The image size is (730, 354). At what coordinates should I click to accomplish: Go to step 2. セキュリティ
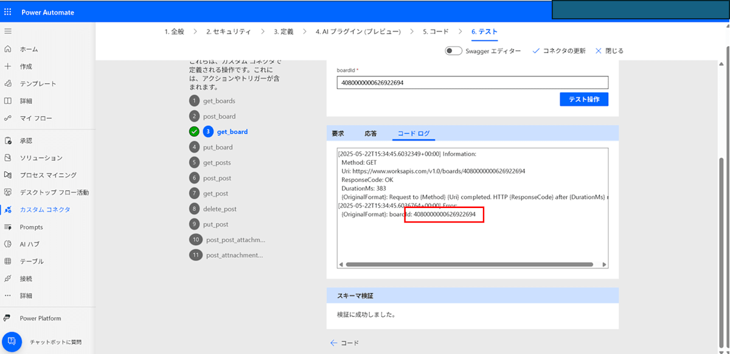[228, 32]
